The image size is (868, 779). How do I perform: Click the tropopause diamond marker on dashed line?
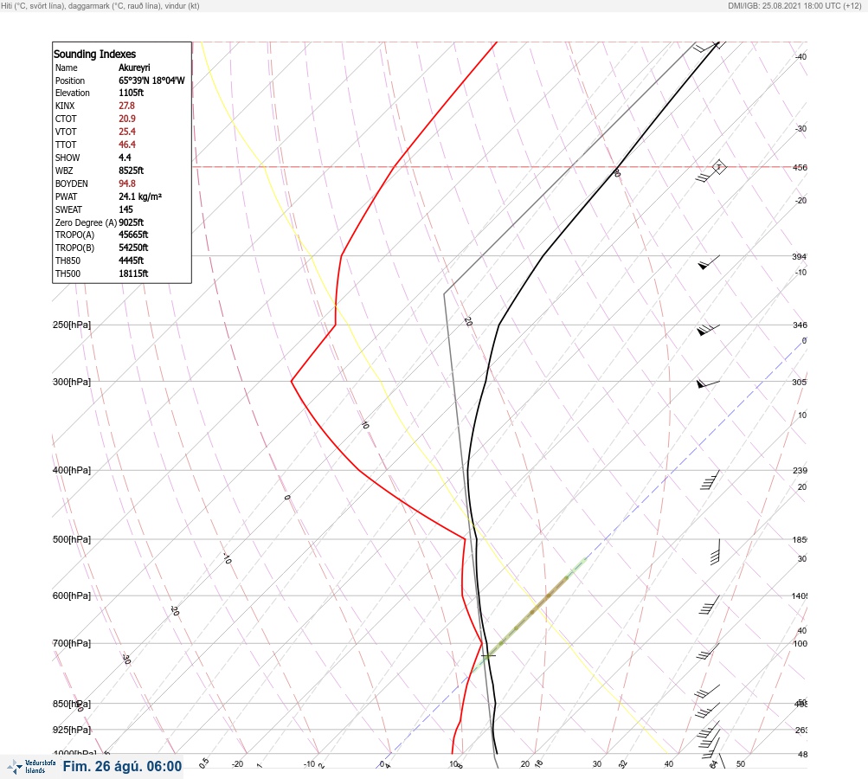coord(718,167)
